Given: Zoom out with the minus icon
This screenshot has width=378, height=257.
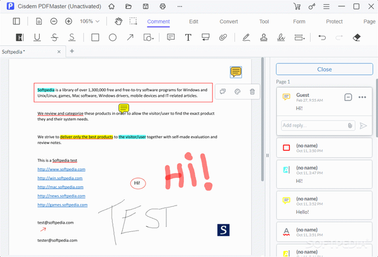Looking at the screenshot, I should coord(54,21).
